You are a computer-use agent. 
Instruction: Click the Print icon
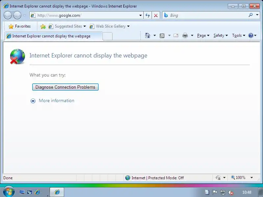[185, 35]
